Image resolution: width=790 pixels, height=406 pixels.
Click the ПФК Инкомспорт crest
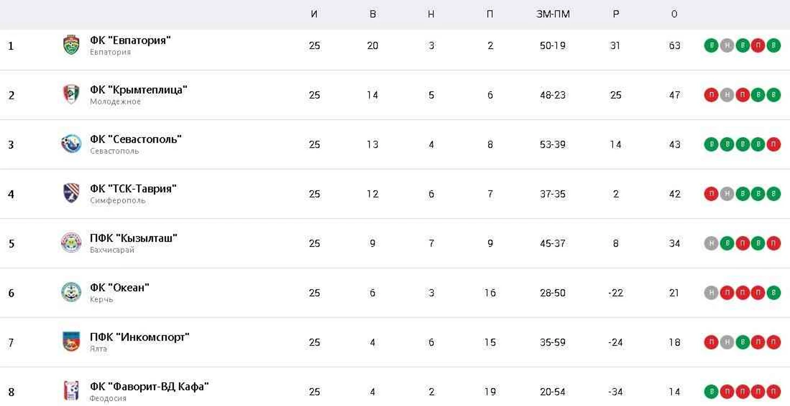pos(71,342)
